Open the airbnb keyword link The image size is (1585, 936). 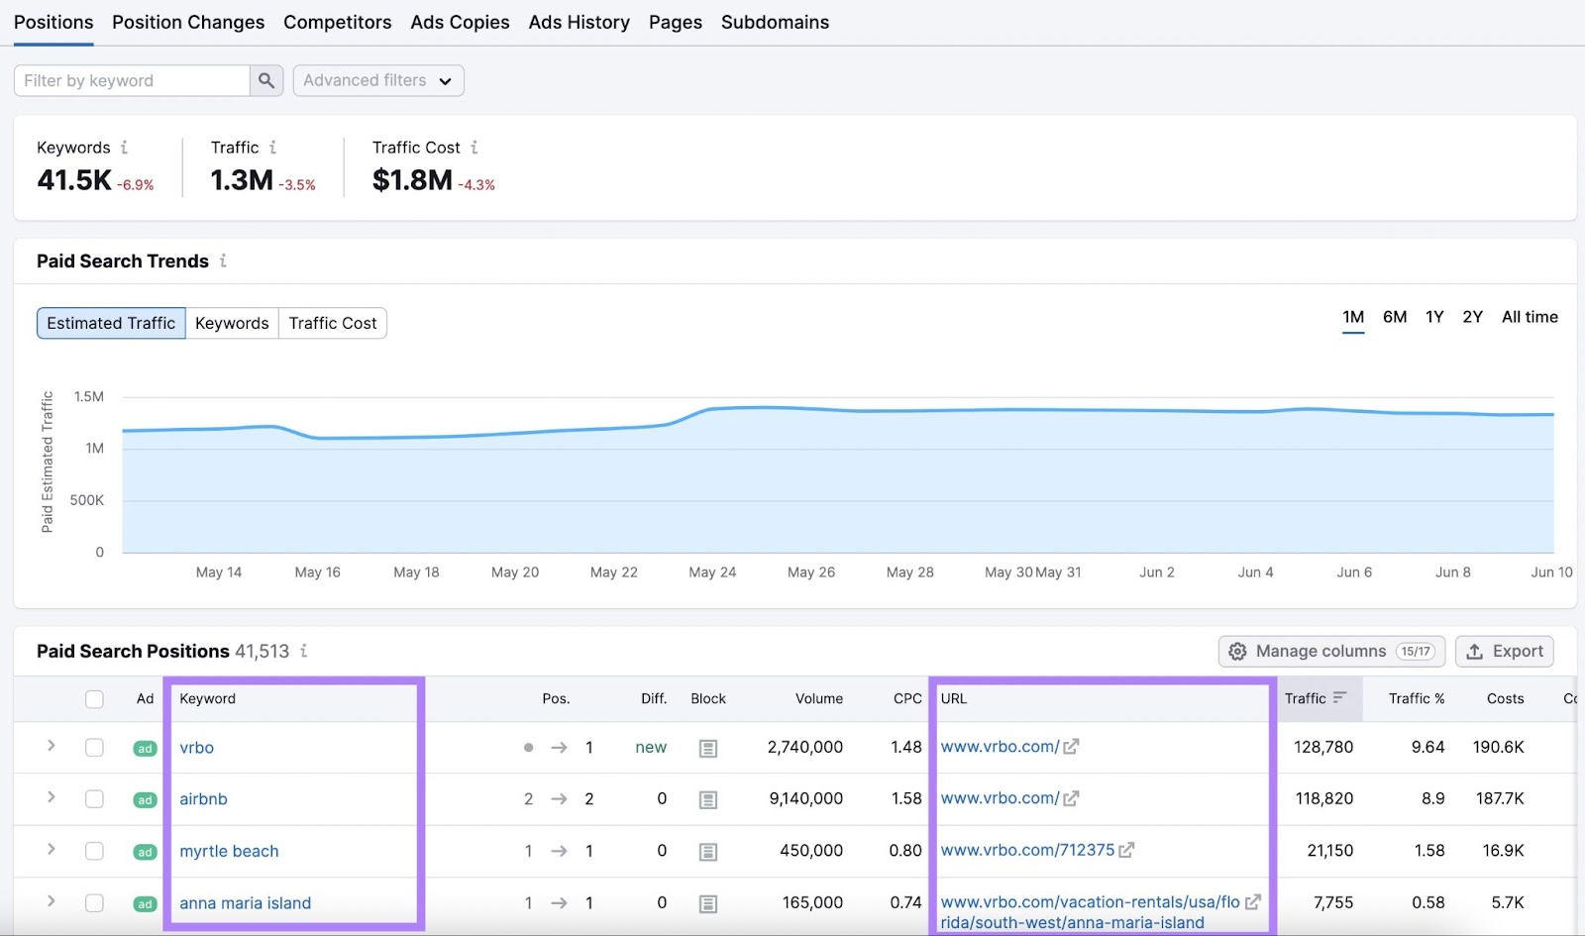[x=203, y=799]
